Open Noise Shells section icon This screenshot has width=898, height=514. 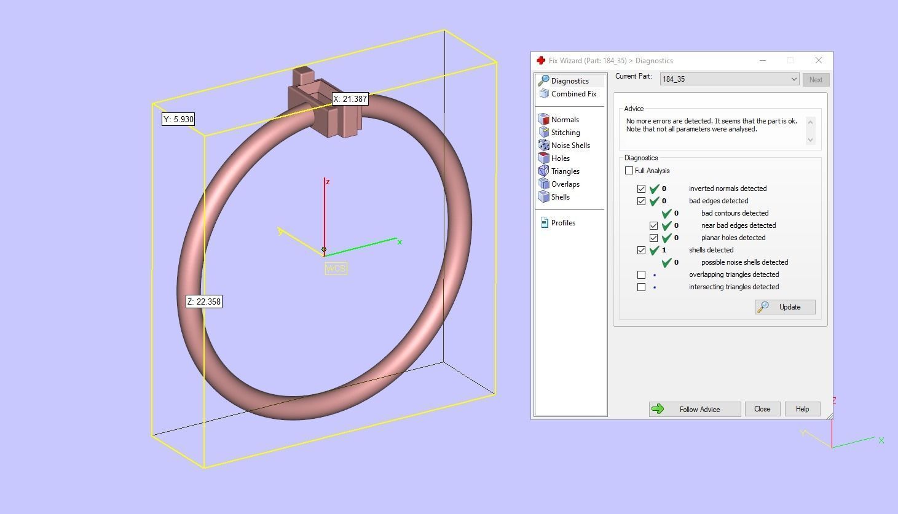[x=543, y=146]
